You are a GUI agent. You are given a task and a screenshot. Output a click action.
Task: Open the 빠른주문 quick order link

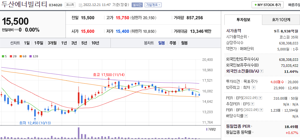(294, 5)
